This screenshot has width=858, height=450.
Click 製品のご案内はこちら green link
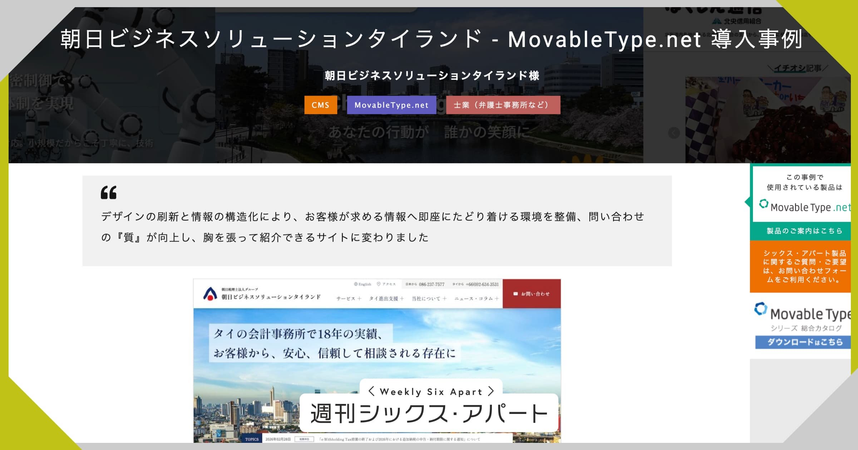(804, 231)
